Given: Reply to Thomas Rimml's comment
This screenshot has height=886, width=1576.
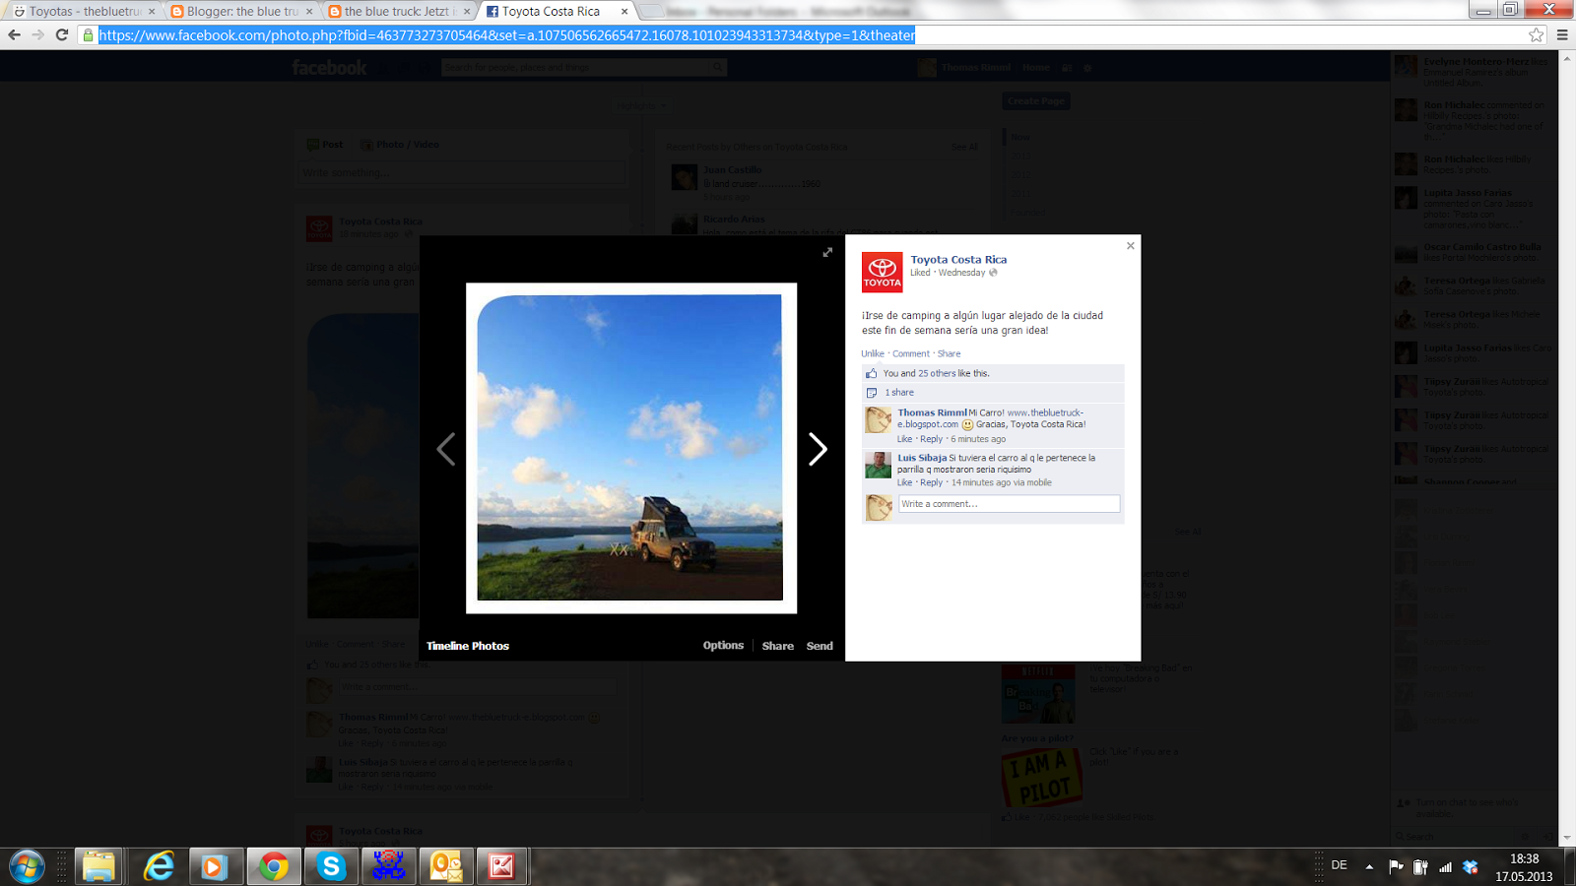Looking at the screenshot, I should pyautogui.click(x=931, y=439).
